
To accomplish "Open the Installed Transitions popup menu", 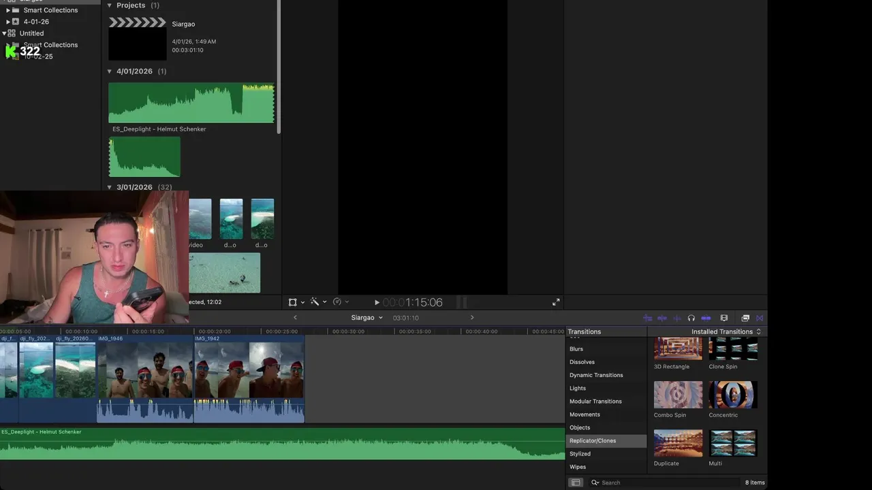I will point(726,331).
